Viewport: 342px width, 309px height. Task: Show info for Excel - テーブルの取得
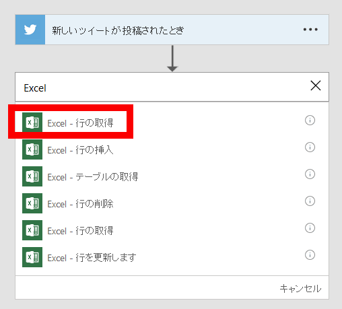(310, 174)
